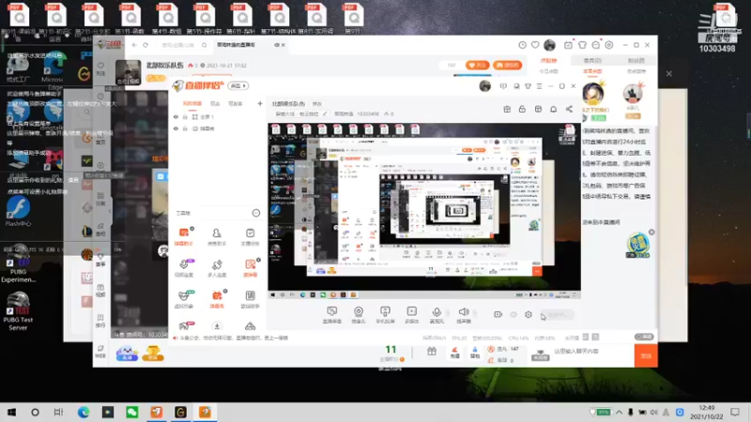Open the Flash center desktop shortcut
751x422 pixels.
point(18,211)
